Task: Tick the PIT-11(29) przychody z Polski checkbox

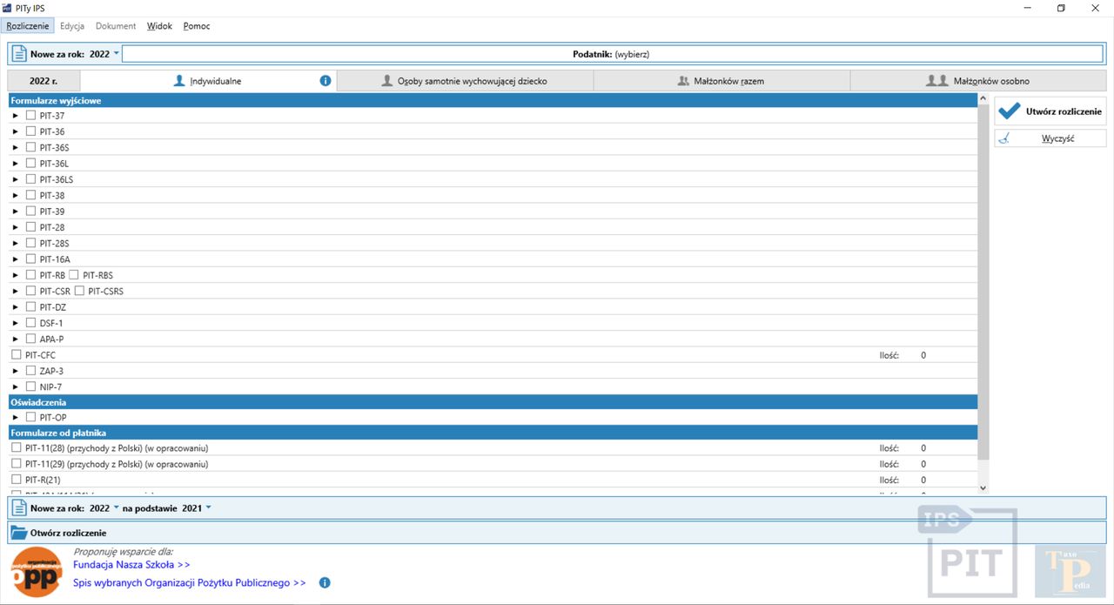Action: click(17, 464)
